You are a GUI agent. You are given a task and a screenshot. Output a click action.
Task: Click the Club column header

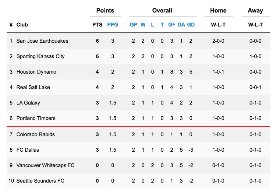pos(22,25)
